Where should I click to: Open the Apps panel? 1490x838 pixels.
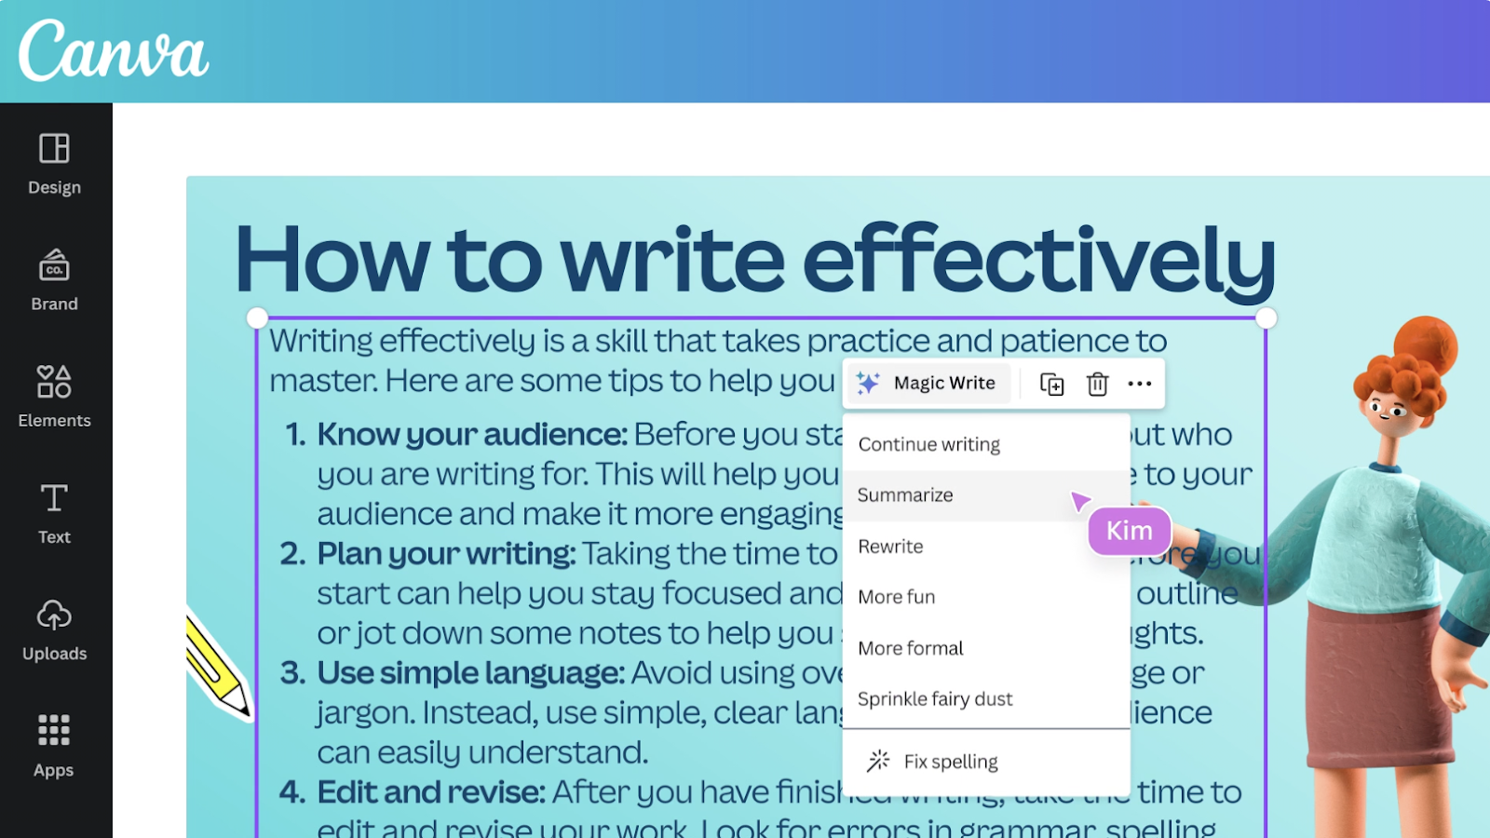[54, 747]
